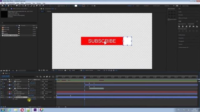
Task: Select the Zoom magnifier tool
Action: click(x=11, y=6)
